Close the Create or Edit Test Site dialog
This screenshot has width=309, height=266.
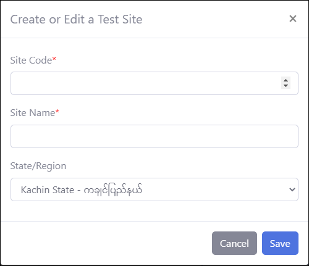[x=293, y=19]
